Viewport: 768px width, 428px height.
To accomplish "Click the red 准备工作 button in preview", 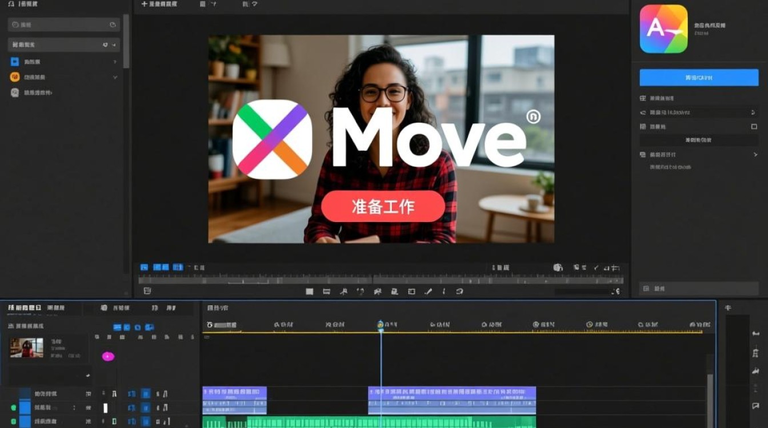I will (x=383, y=207).
